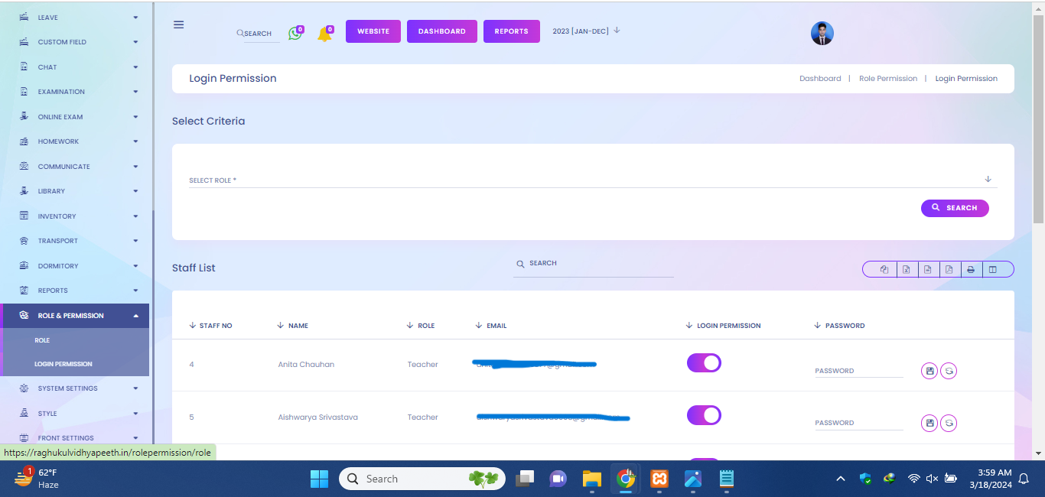Go to Dashboard breadcrumb link
Viewport: 1045px width, 497px height.
click(x=819, y=79)
